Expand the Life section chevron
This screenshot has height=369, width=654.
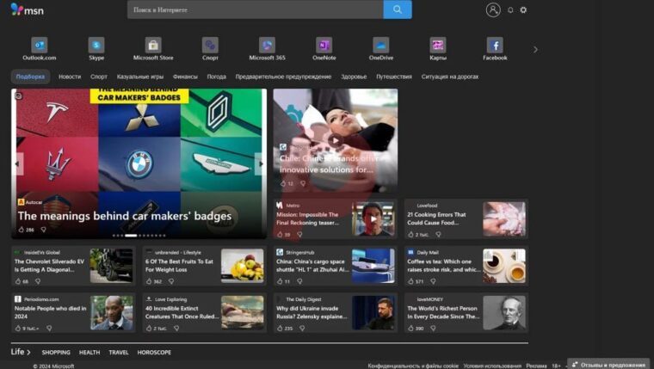tap(28, 353)
